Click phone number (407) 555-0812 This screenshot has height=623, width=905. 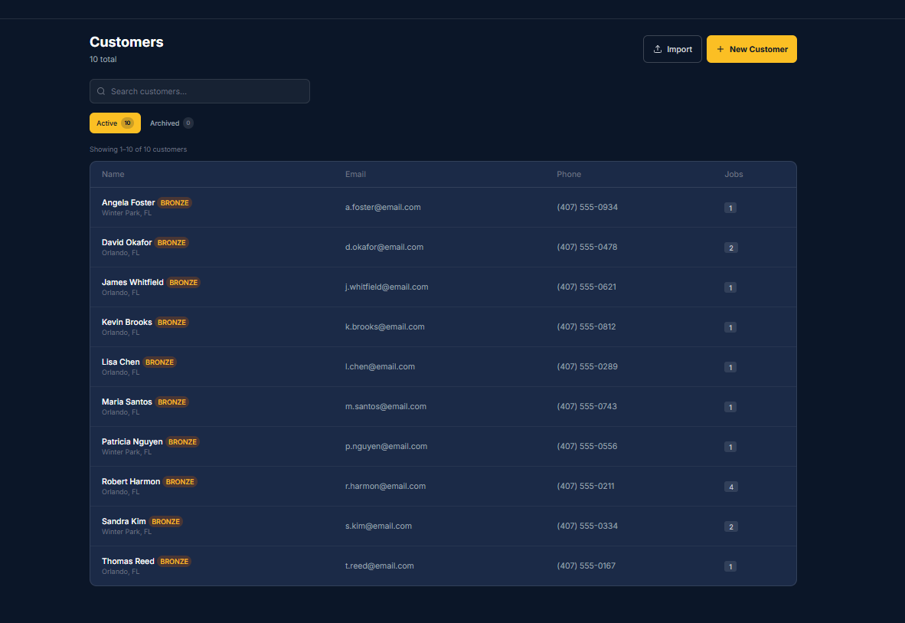[586, 326]
